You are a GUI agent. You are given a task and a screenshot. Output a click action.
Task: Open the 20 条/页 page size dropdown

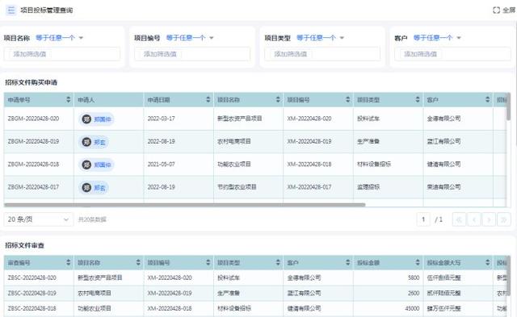[38, 219]
